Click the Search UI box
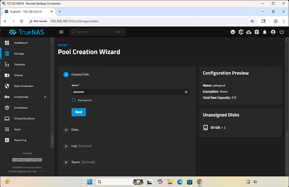This screenshot has width=289, height=187. (x=98, y=32)
